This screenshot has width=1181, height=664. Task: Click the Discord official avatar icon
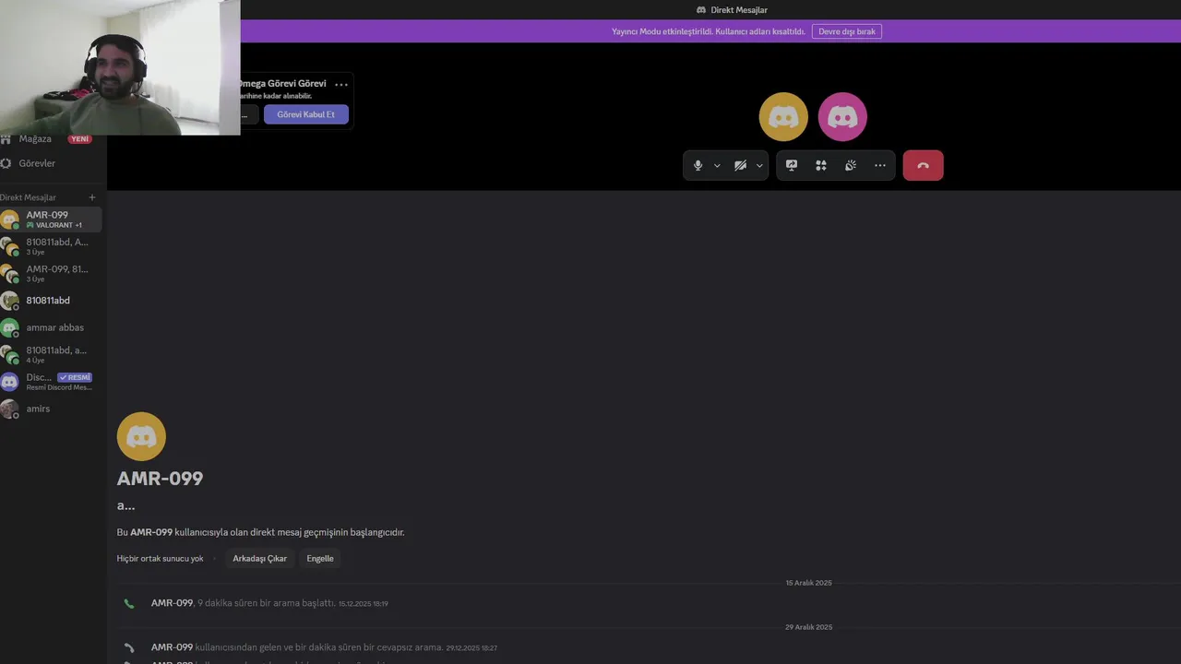click(x=9, y=382)
